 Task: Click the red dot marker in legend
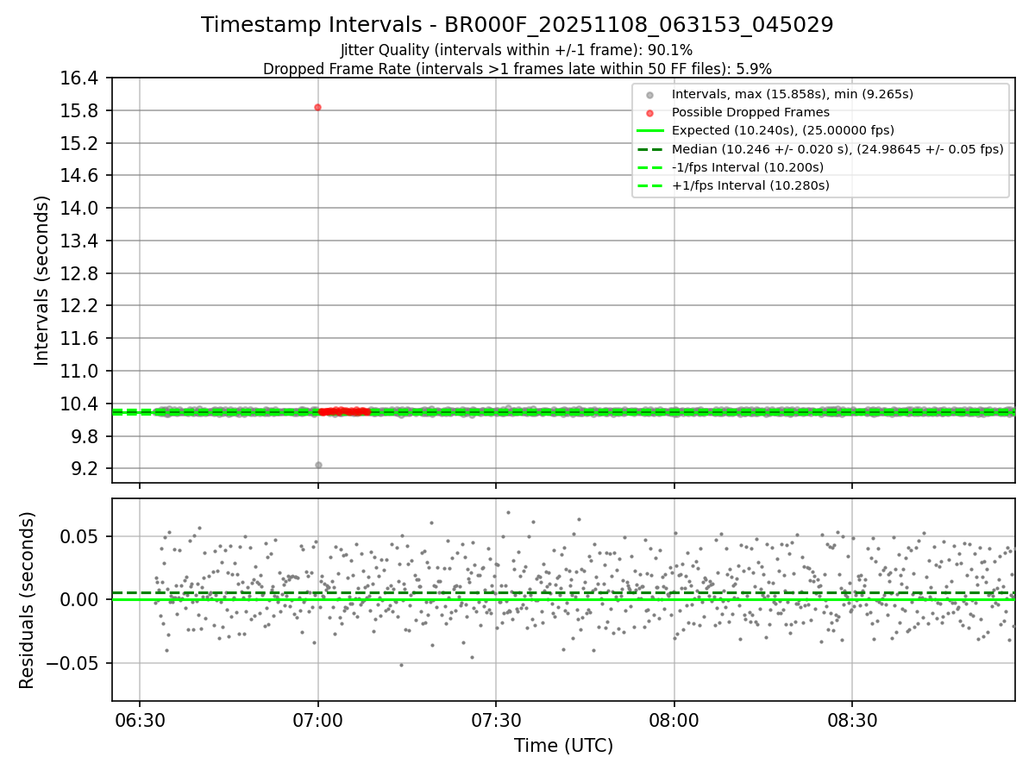(649, 113)
